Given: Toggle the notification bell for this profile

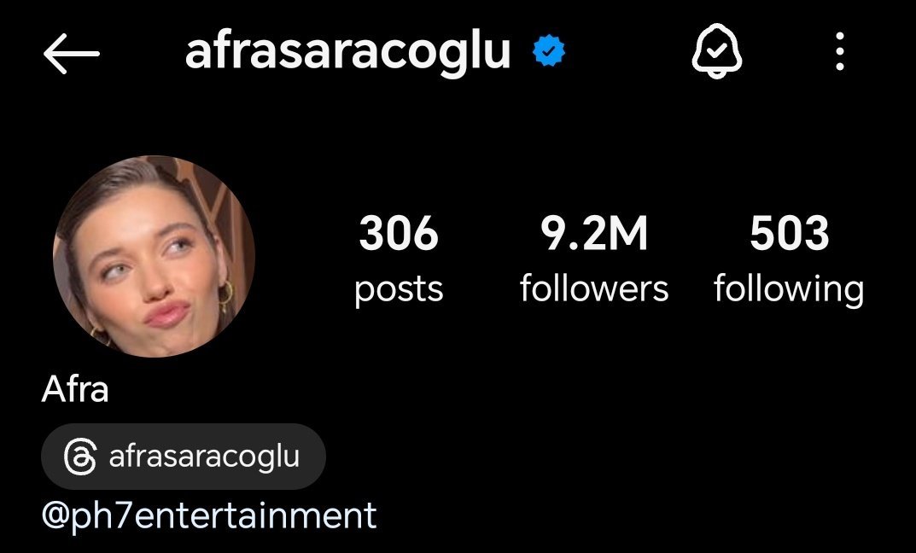Looking at the screenshot, I should [717, 51].
